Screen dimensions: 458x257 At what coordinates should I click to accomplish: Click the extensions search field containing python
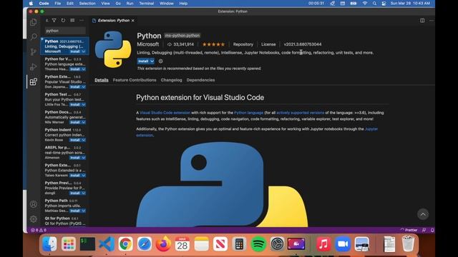coord(65,31)
